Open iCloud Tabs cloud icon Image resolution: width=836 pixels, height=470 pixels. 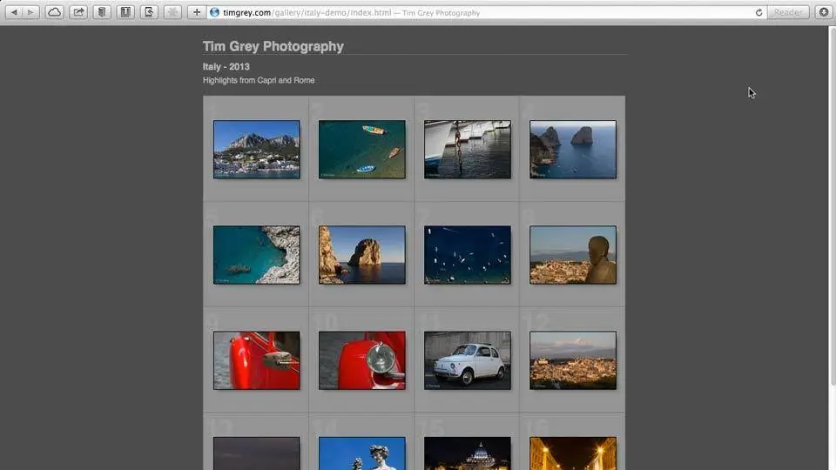54,12
